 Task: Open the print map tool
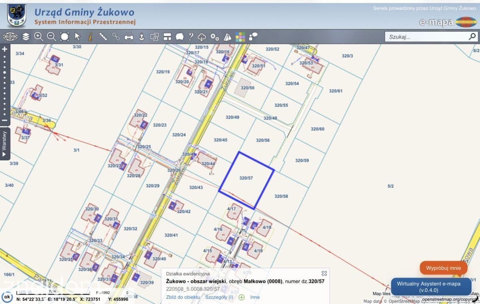[129, 37]
